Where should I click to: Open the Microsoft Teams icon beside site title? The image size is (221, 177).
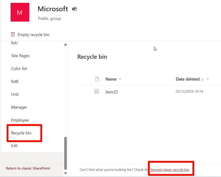click(x=74, y=9)
